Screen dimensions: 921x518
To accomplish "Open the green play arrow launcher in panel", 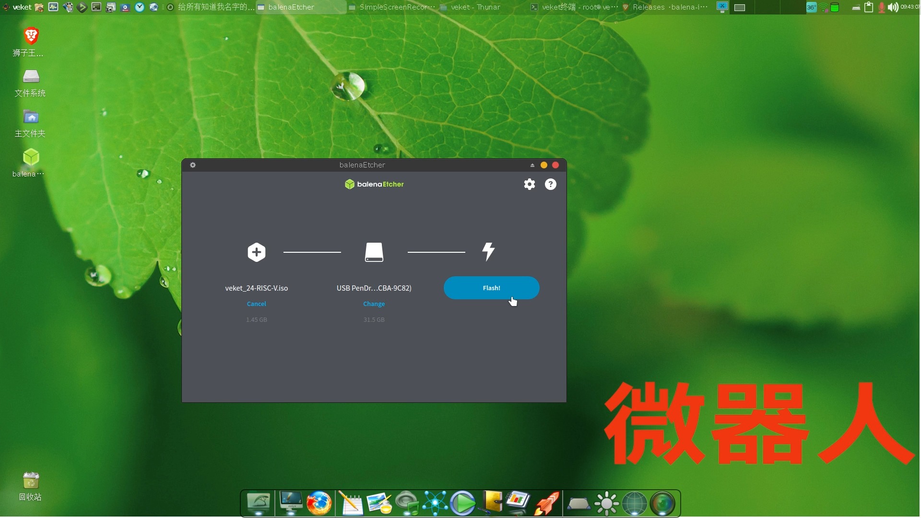I will (82, 7).
